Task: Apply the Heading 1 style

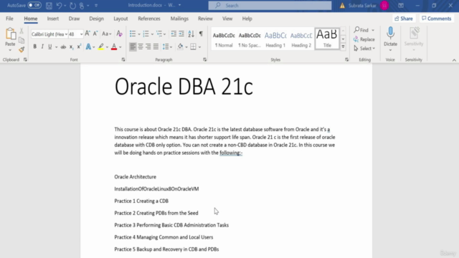Action: [275, 39]
